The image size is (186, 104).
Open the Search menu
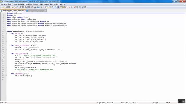(10, 4)
